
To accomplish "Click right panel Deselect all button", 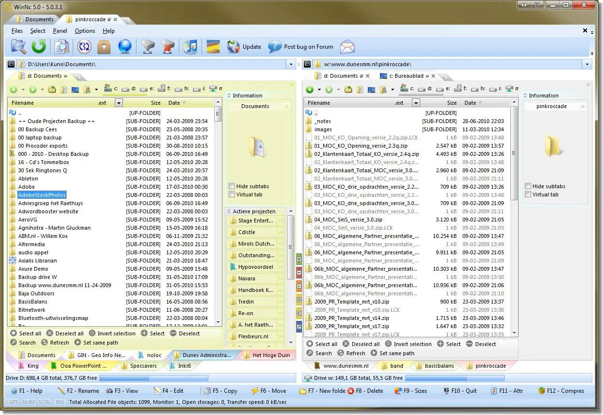I will click(361, 344).
